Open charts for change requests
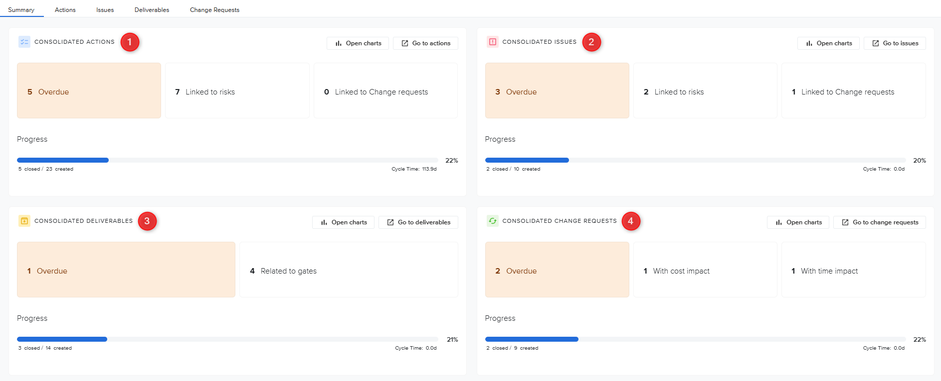Viewport: 941px width, 381px height. point(798,222)
